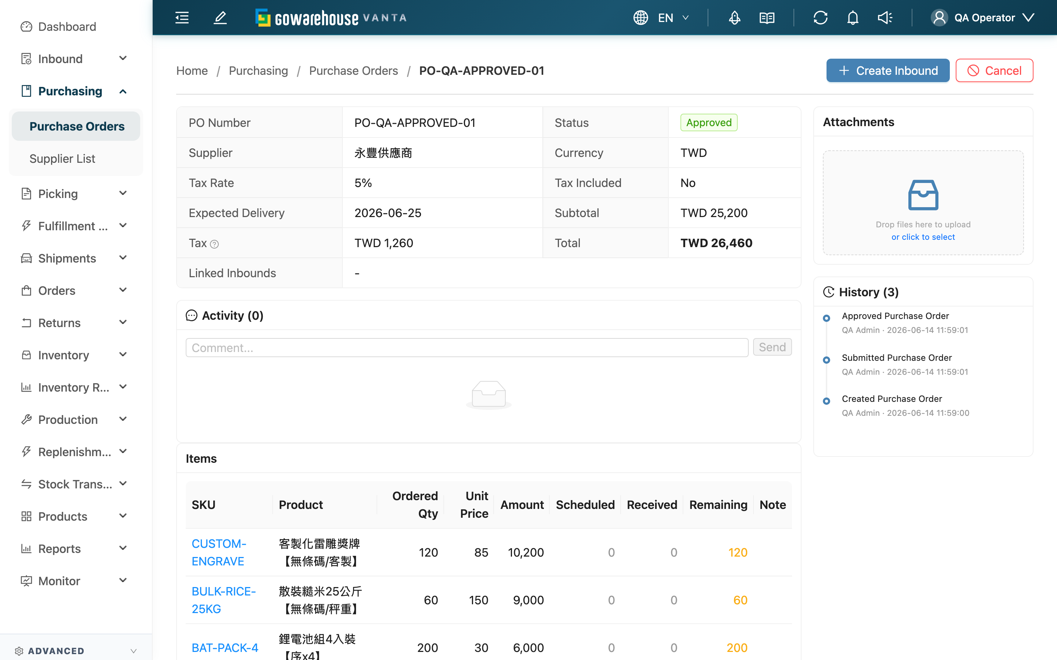Open the EN language dropdown arrow

(686, 18)
